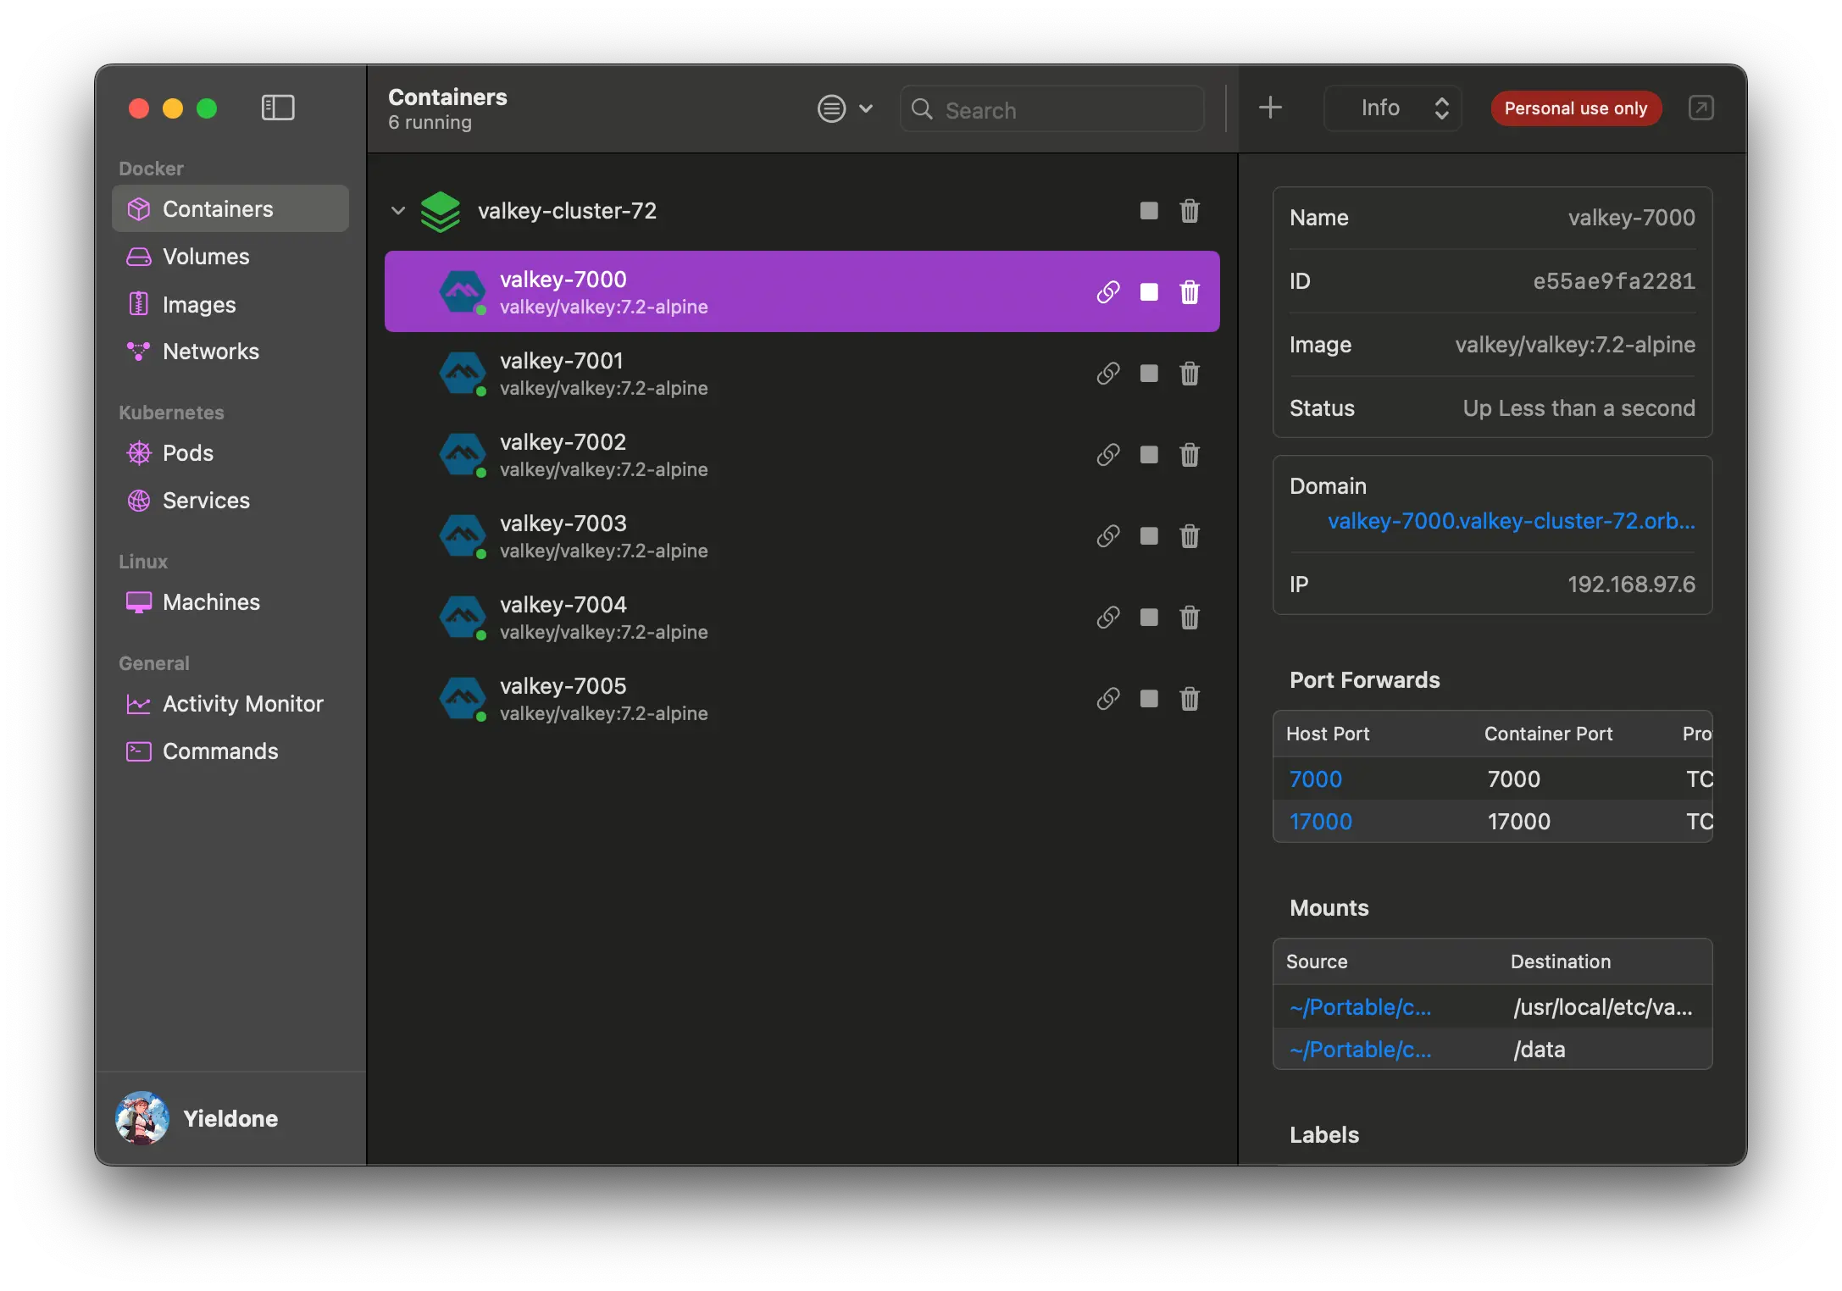Viewport: 1842px width, 1291px height.
Task: Open the filter options dropdown
Action: click(844, 108)
